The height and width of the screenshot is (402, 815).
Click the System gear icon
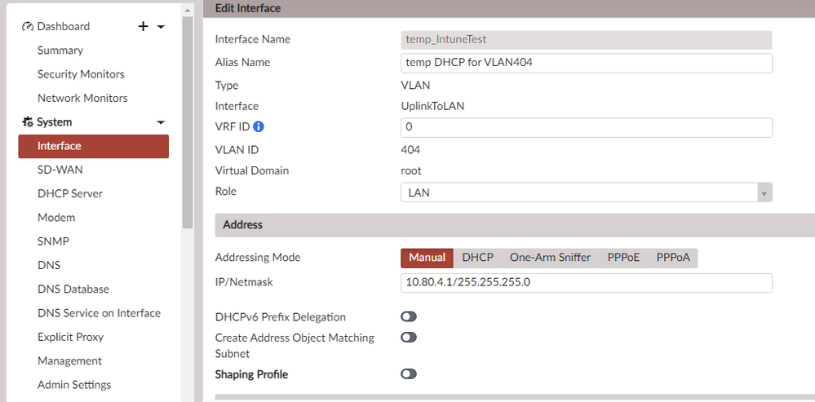click(27, 122)
